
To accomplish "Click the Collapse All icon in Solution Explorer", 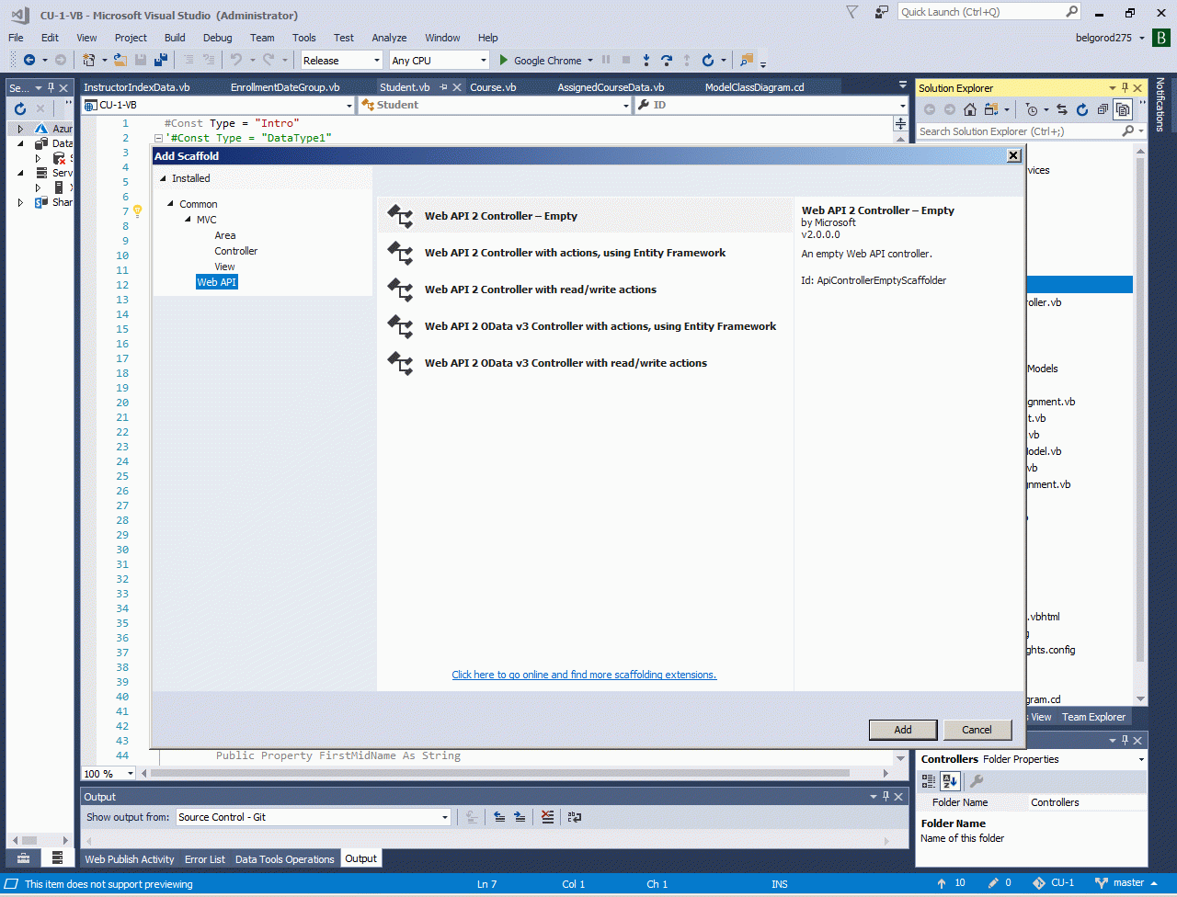I will coord(1103,109).
